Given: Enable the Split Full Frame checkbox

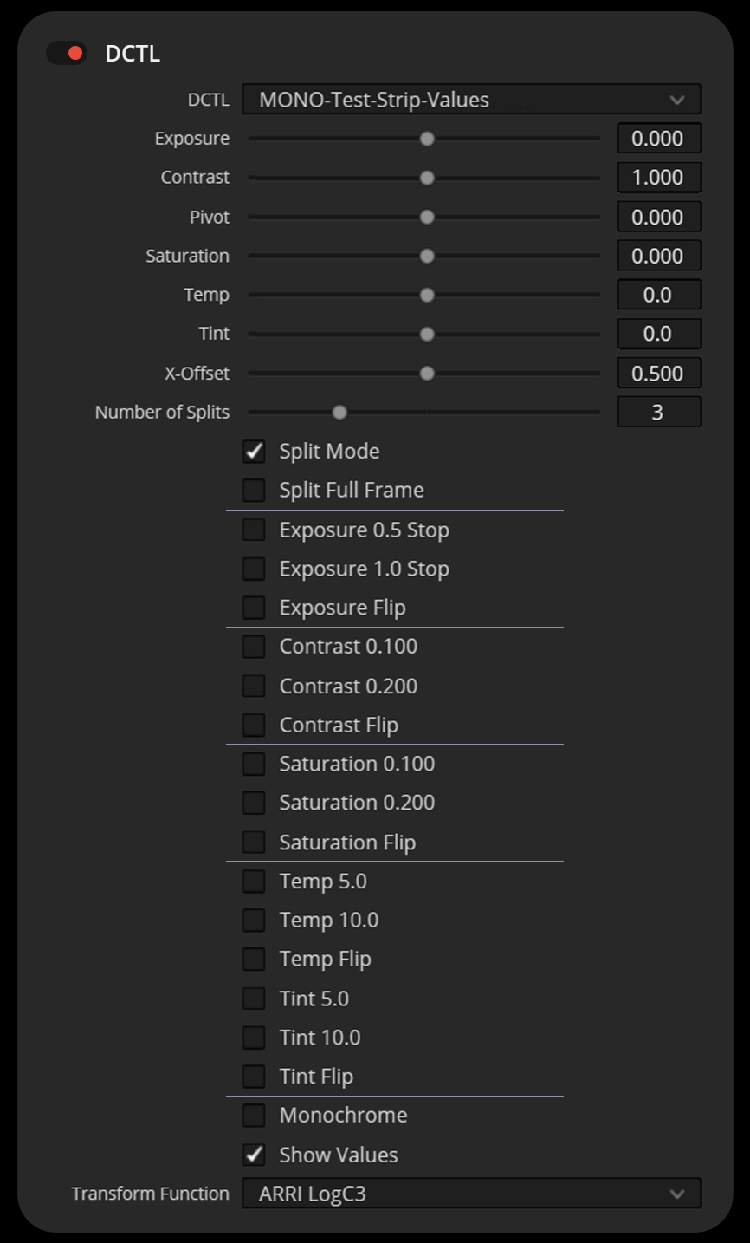Looking at the screenshot, I should (x=254, y=491).
